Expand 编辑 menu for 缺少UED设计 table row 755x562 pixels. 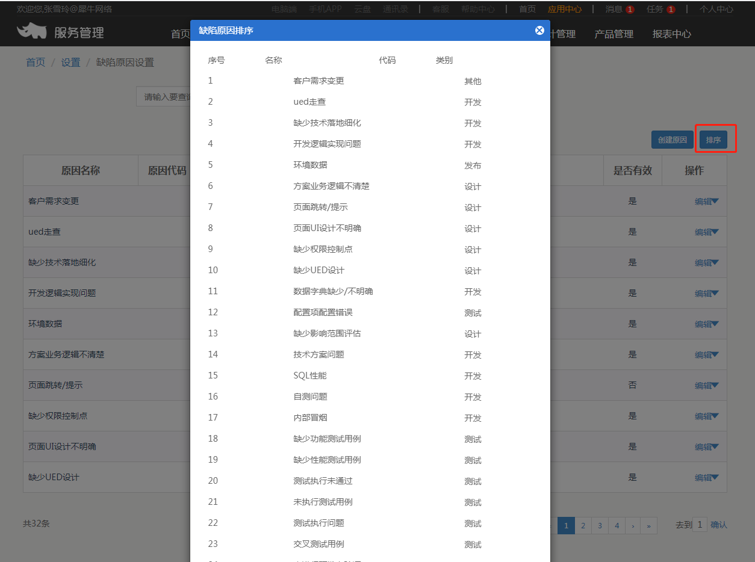[707, 478]
